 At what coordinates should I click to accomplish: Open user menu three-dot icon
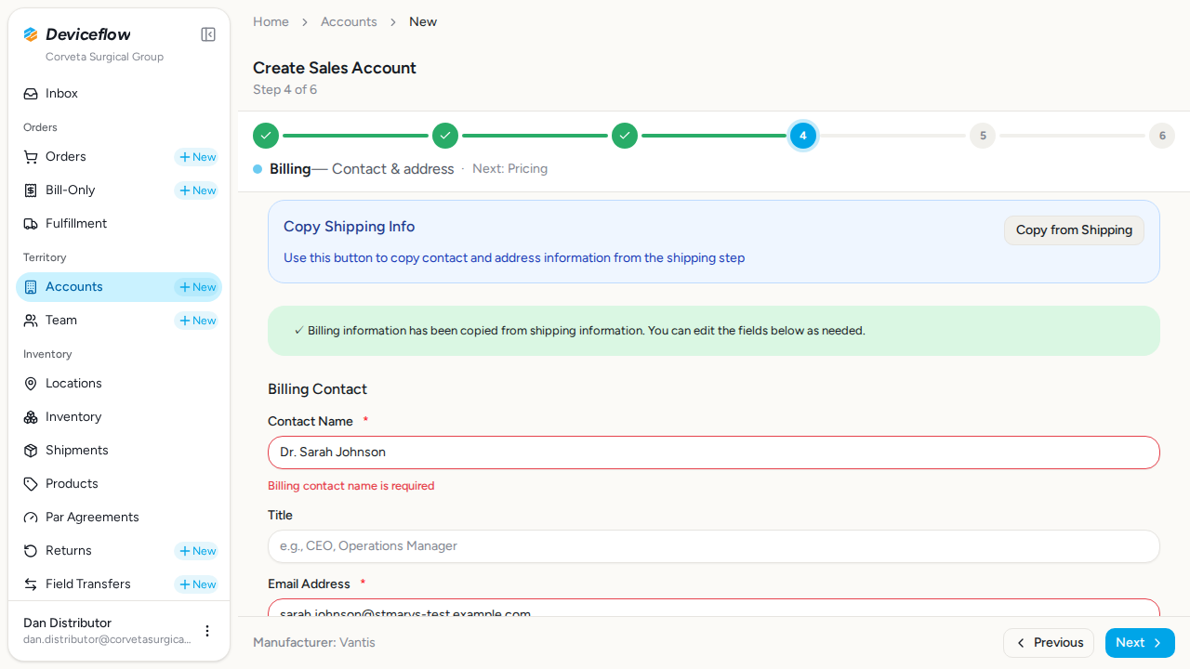(x=207, y=631)
